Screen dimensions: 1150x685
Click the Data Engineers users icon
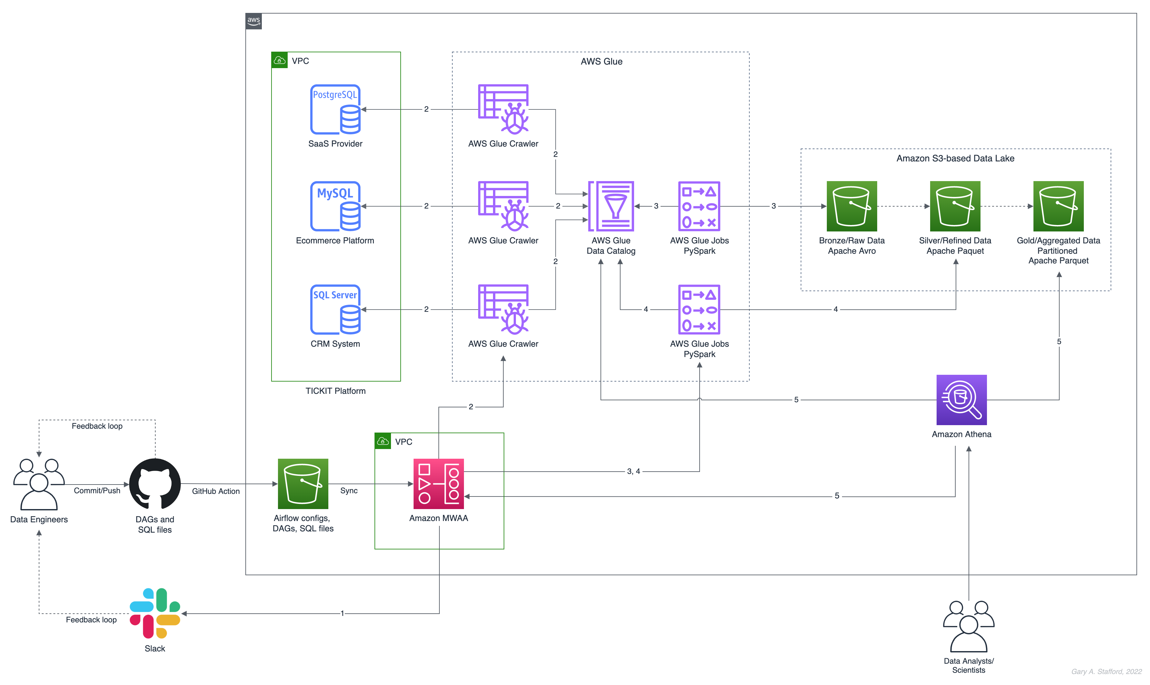pos(39,484)
